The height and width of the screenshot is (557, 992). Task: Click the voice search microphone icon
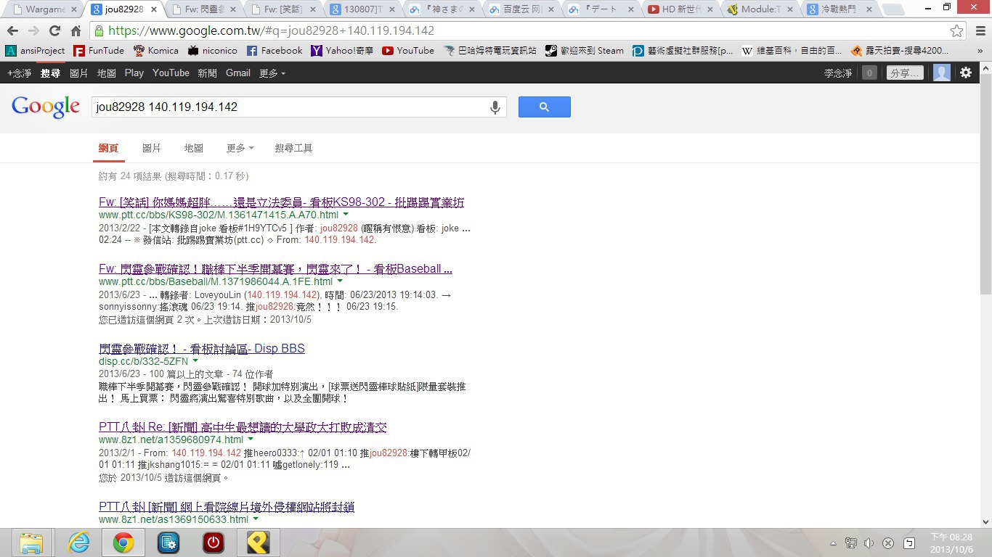click(495, 107)
